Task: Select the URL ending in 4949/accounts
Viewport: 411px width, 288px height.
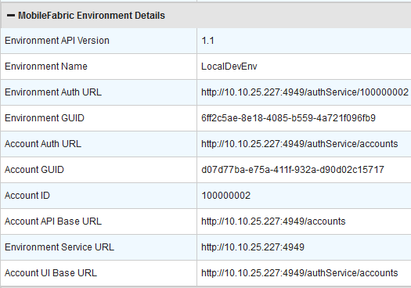Action: coord(273,221)
